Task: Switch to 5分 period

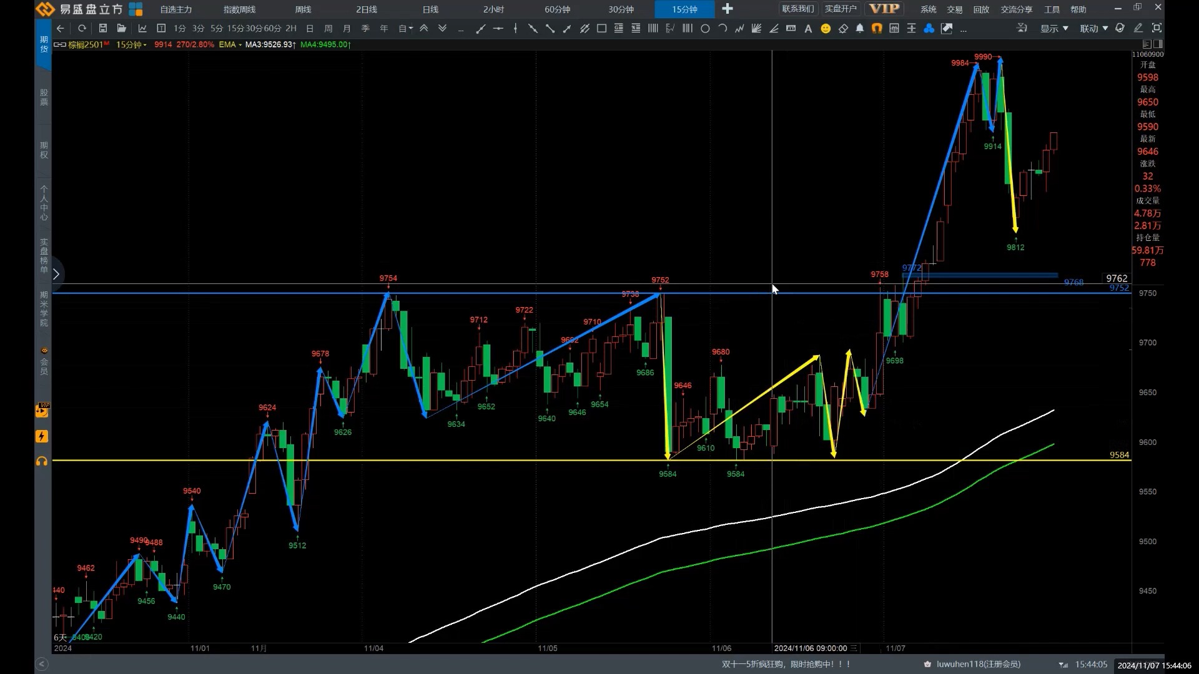Action: coord(217,28)
